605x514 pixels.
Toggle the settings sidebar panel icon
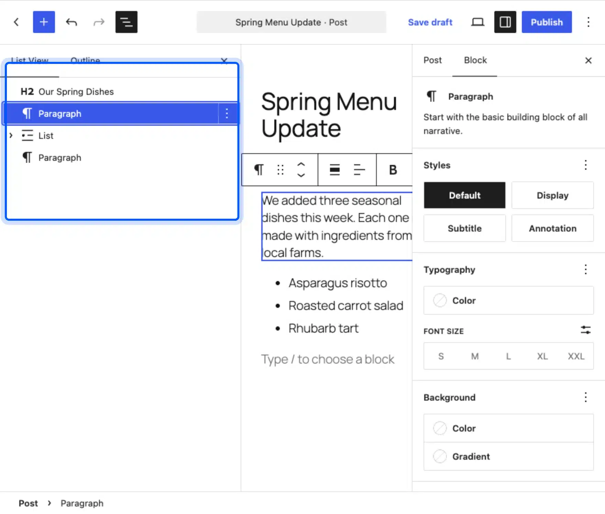coord(505,22)
